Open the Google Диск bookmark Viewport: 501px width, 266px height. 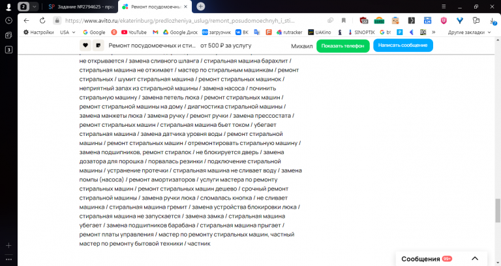[181, 32]
